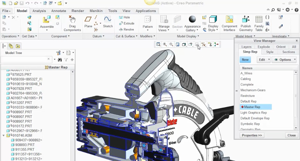Select the Revolve tool
Image resolution: width=300 pixels, height=161 pixels.
pos(126,30)
